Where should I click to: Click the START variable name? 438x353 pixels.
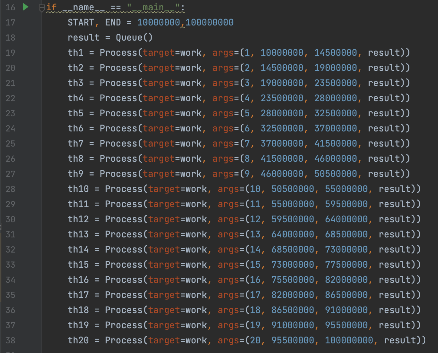click(81, 23)
